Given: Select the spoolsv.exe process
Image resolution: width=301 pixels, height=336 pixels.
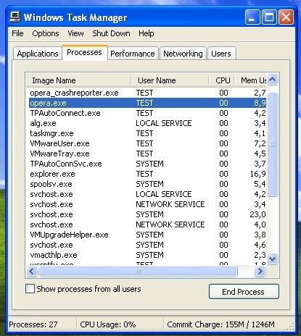Looking at the screenshot, I should [x=147, y=184].
